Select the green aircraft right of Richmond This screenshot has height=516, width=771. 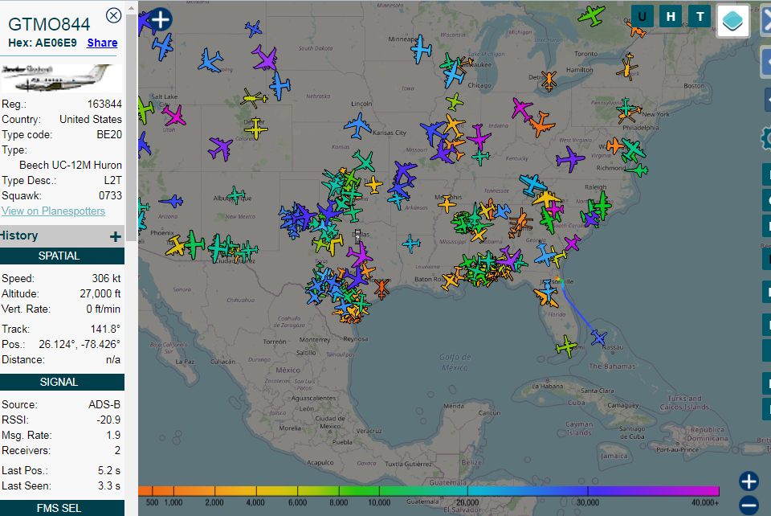coord(638,170)
